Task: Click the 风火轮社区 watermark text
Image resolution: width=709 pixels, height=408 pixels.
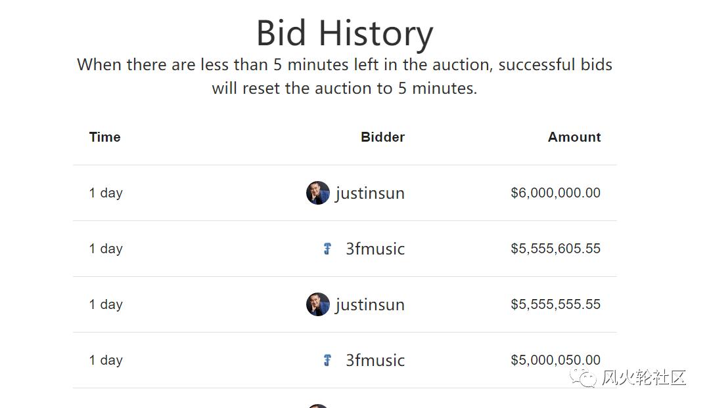Action: pyautogui.click(x=643, y=378)
